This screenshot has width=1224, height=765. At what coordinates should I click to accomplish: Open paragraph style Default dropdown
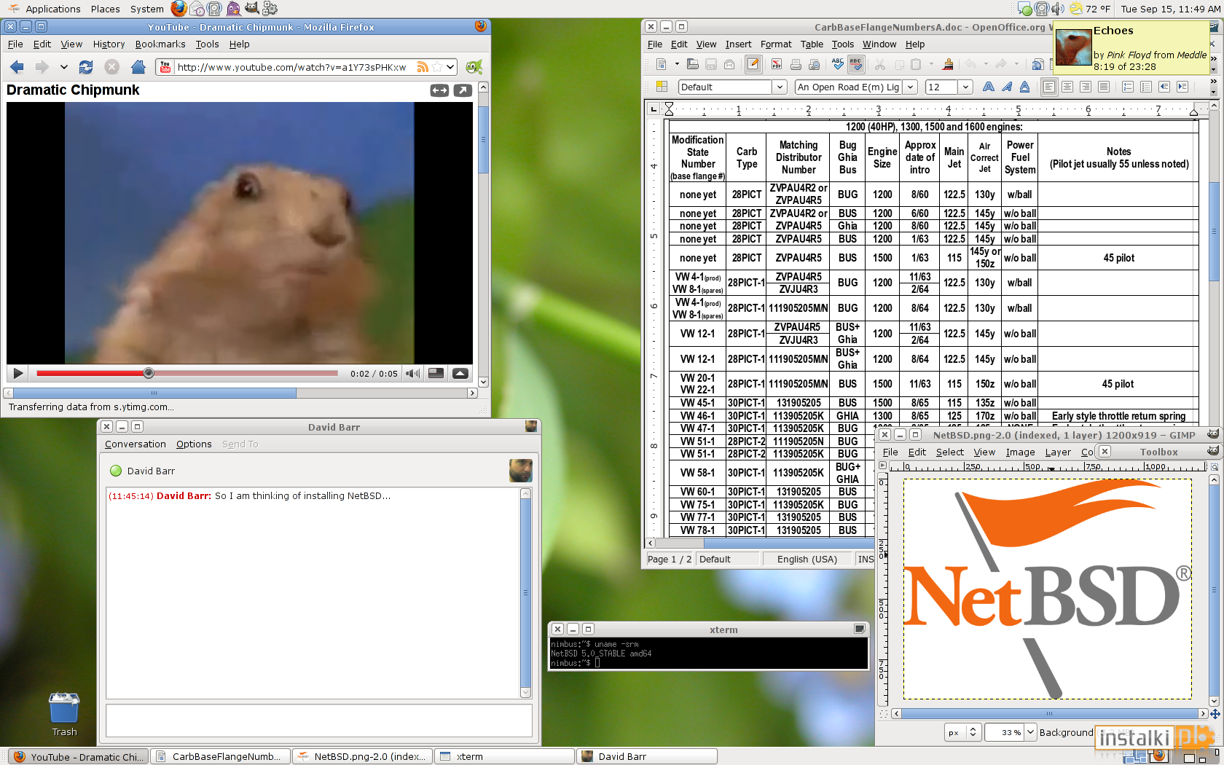point(780,87)
